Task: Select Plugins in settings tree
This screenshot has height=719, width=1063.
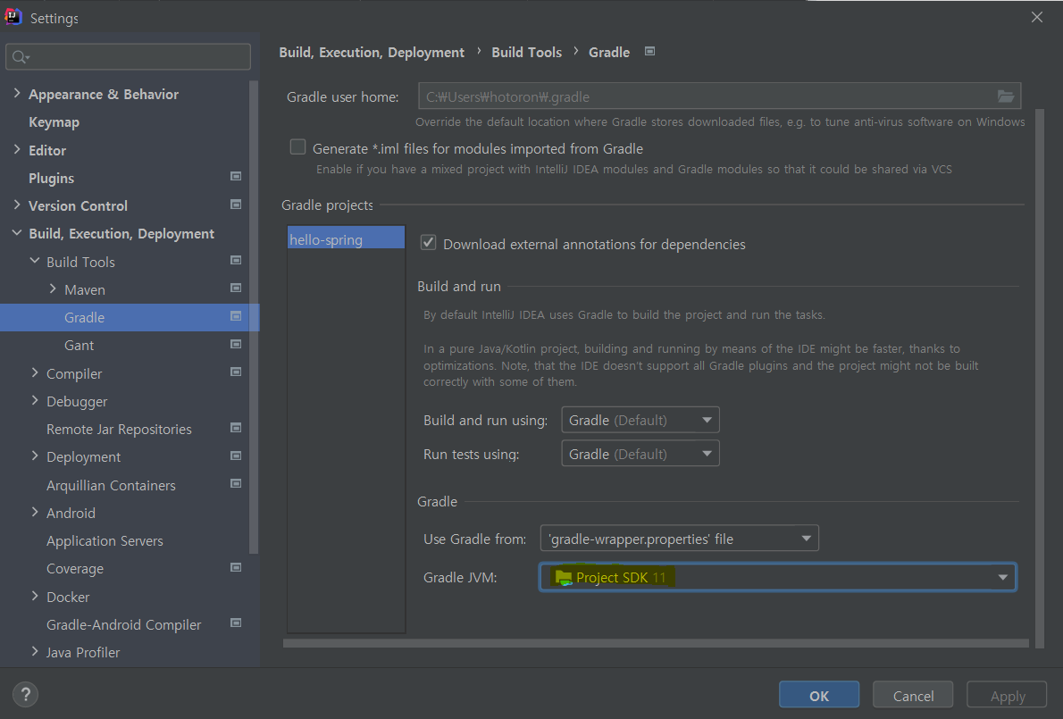Action: pyautogui.click(x=52, y=178)
